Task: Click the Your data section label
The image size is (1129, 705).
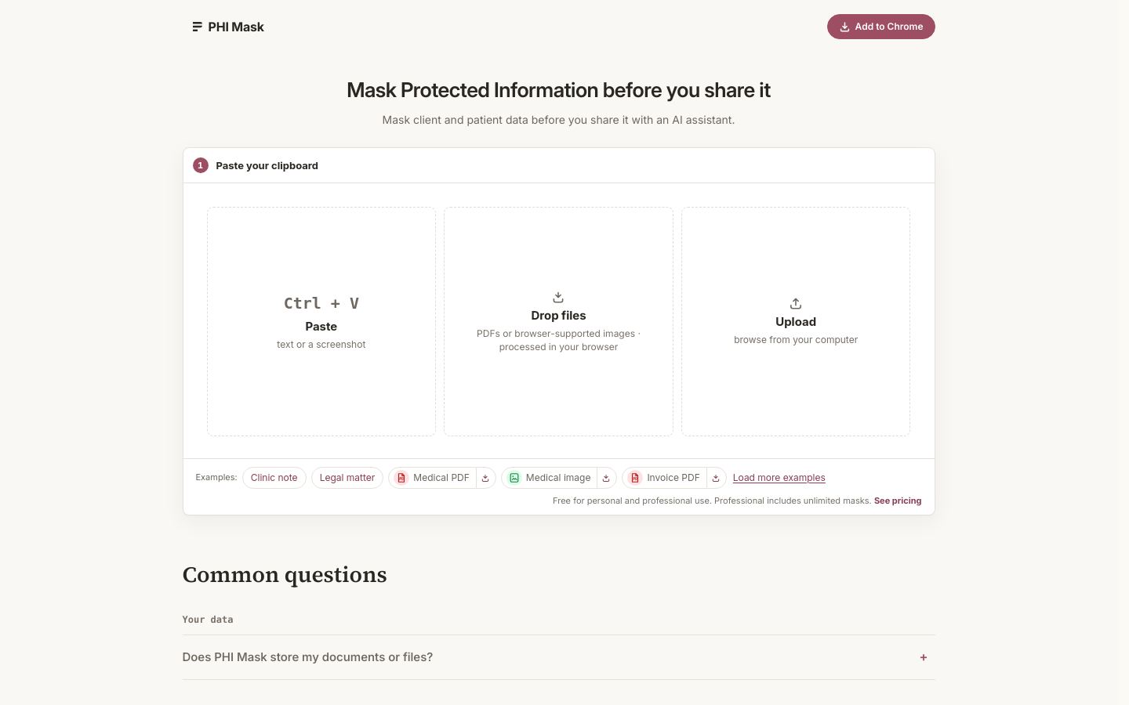Action: click(x=208, y=620)
